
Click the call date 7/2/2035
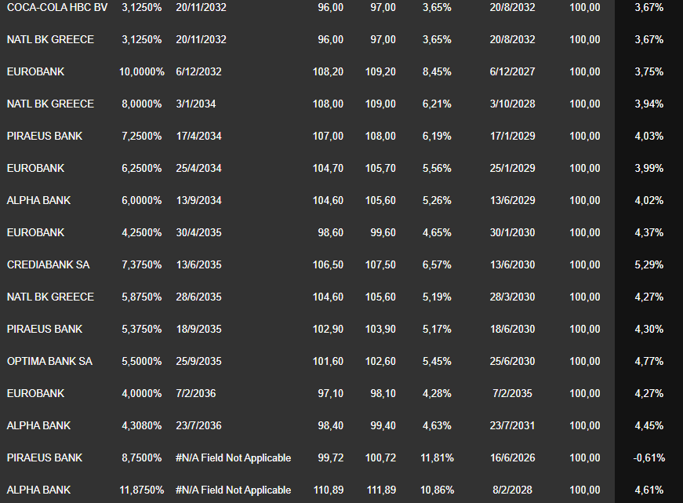coord(512,393)
